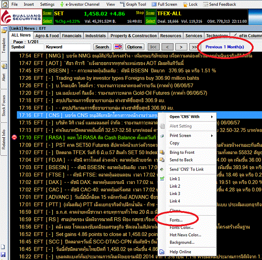The height and width of the screenshot is (260, 262).
Task: Choose Fonts... from context menu
Action: (x=176, y=220)
